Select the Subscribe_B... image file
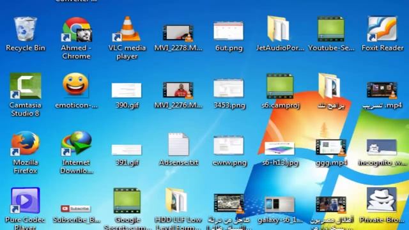The height and width of the screenshot is (230, 409). 75,209
